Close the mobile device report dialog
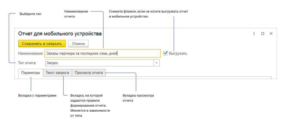 click(271, 33)
